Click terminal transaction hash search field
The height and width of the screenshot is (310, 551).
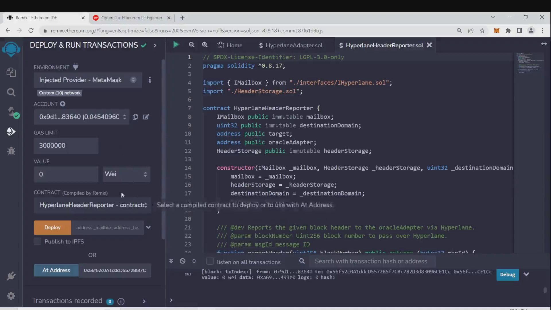[372, 261]
